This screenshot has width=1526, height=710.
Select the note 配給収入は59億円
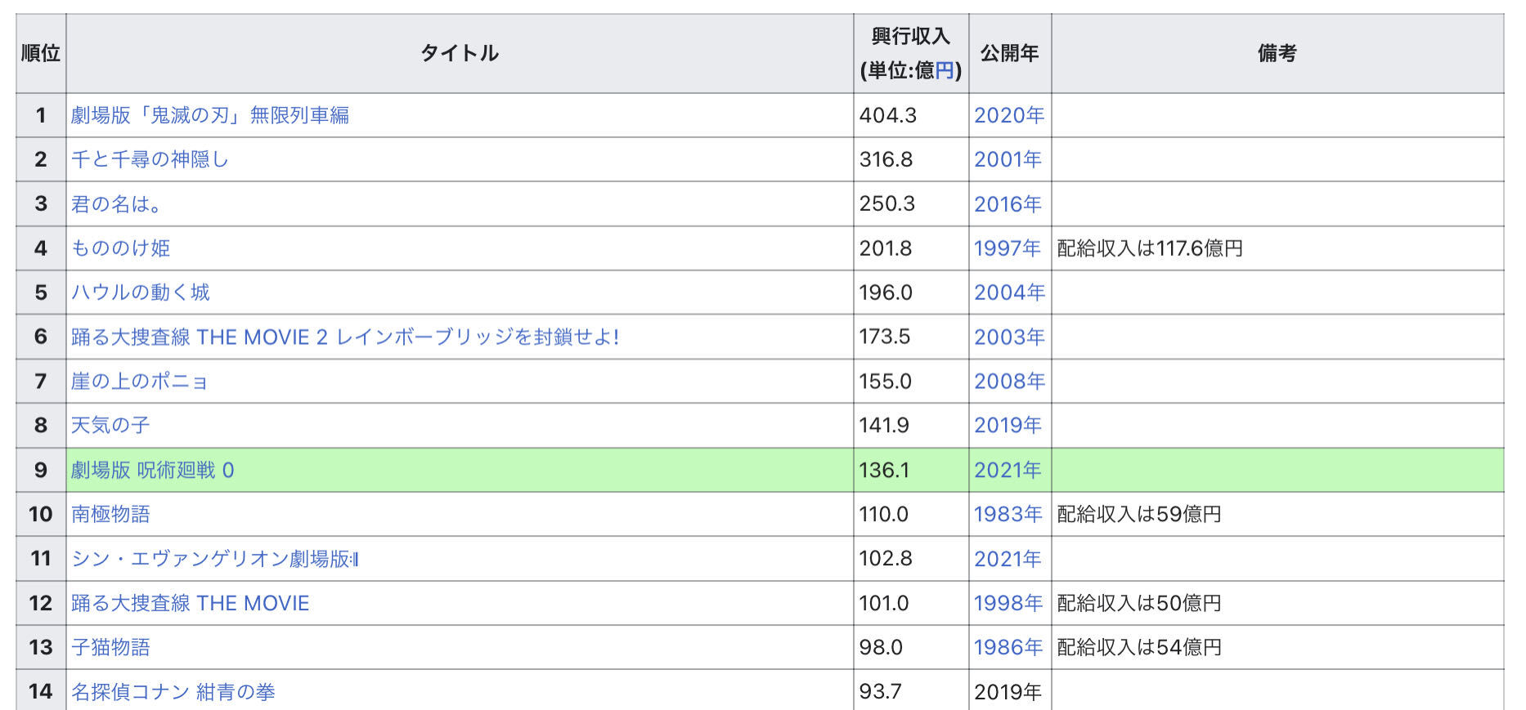[x=1139, y=515]
